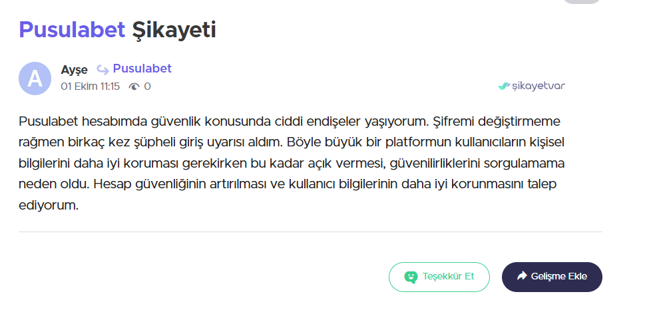Click the view count number 0
This screenshot has height=320, width=659.
click(x=148, y=86)
